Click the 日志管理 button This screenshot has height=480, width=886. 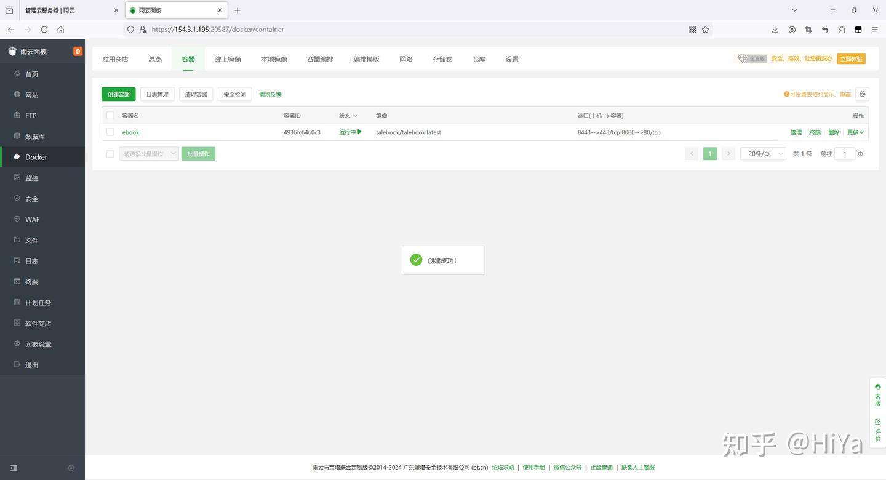(x=157, y=94)
